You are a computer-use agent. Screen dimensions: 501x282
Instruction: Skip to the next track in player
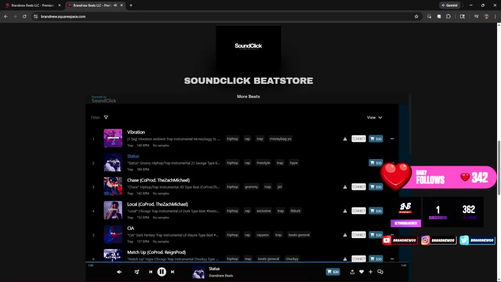click(x=173, y=272)
